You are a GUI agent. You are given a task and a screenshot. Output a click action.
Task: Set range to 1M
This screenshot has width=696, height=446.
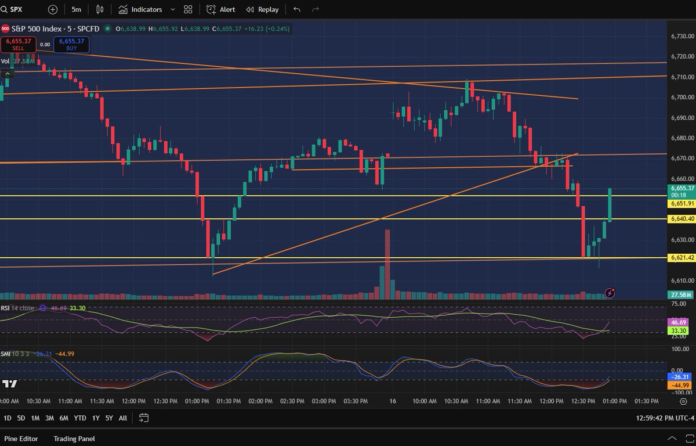pyautogui.click(x=35, y=418)
